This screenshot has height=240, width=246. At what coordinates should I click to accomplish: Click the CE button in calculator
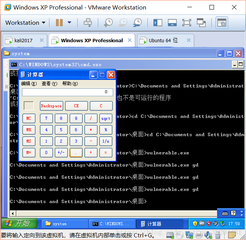click(77, 106)
